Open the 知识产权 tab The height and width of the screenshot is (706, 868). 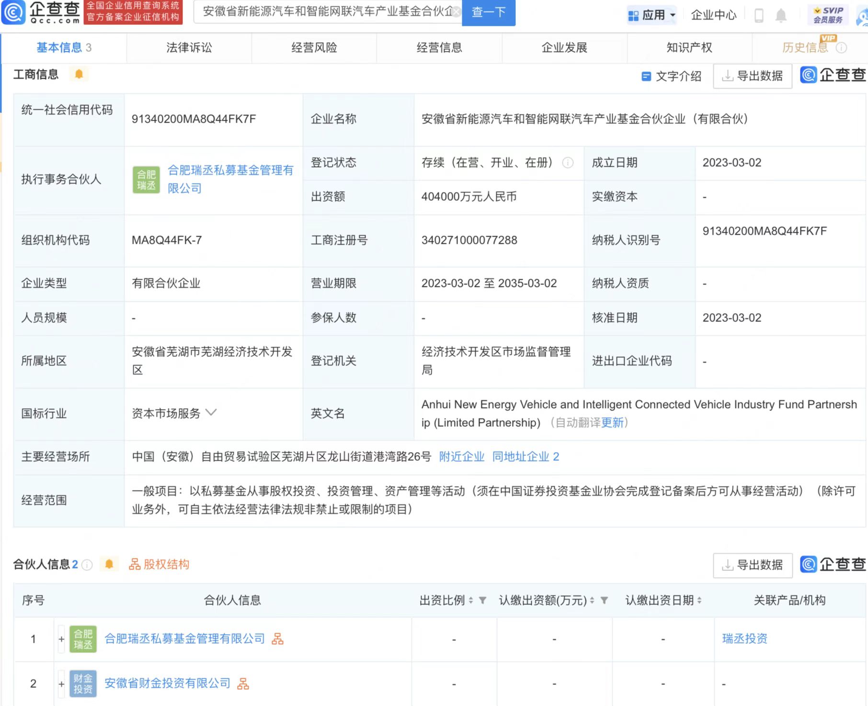688,48
